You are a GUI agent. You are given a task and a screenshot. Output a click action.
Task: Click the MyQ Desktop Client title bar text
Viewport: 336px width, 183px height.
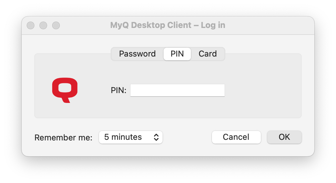coord(168,25)
